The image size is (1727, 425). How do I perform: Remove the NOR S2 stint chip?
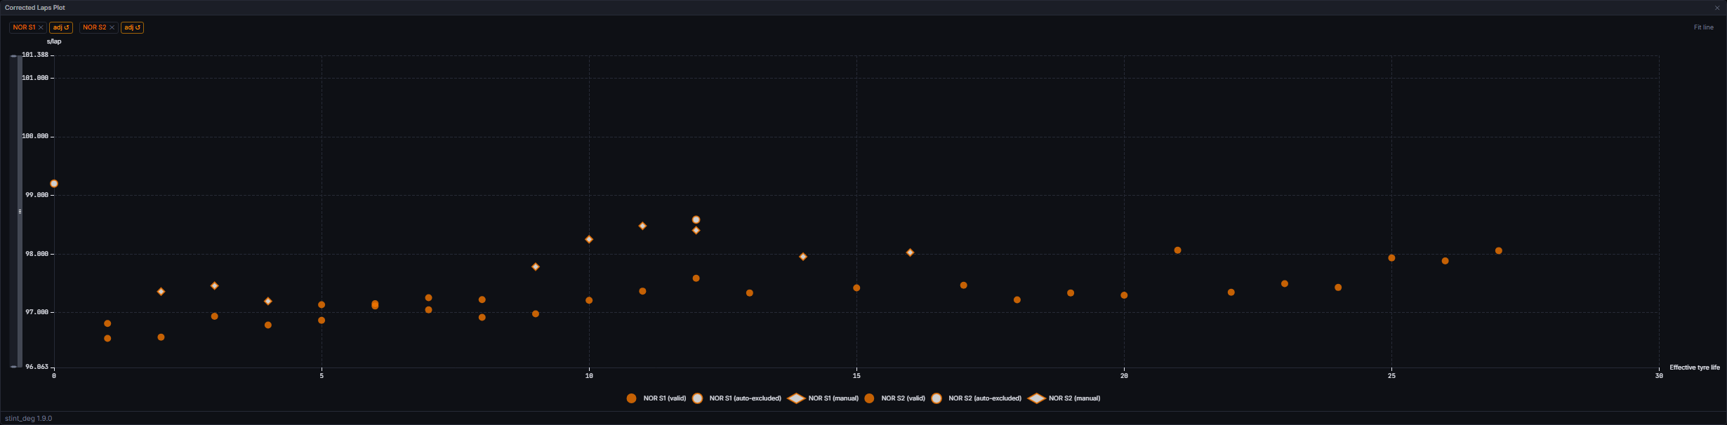click(x=112, y=27)
